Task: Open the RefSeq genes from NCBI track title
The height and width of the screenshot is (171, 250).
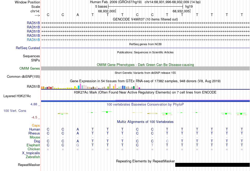Action: coord(145,44)
